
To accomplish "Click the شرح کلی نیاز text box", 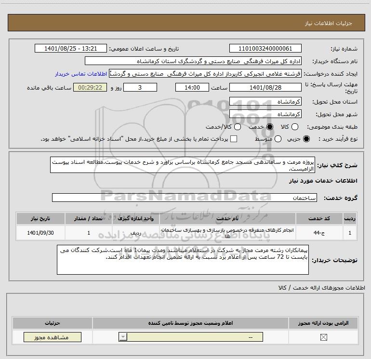I will click(183, 165).
